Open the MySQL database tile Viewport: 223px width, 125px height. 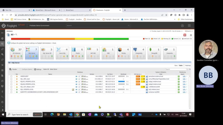click(x=124, y=53)
